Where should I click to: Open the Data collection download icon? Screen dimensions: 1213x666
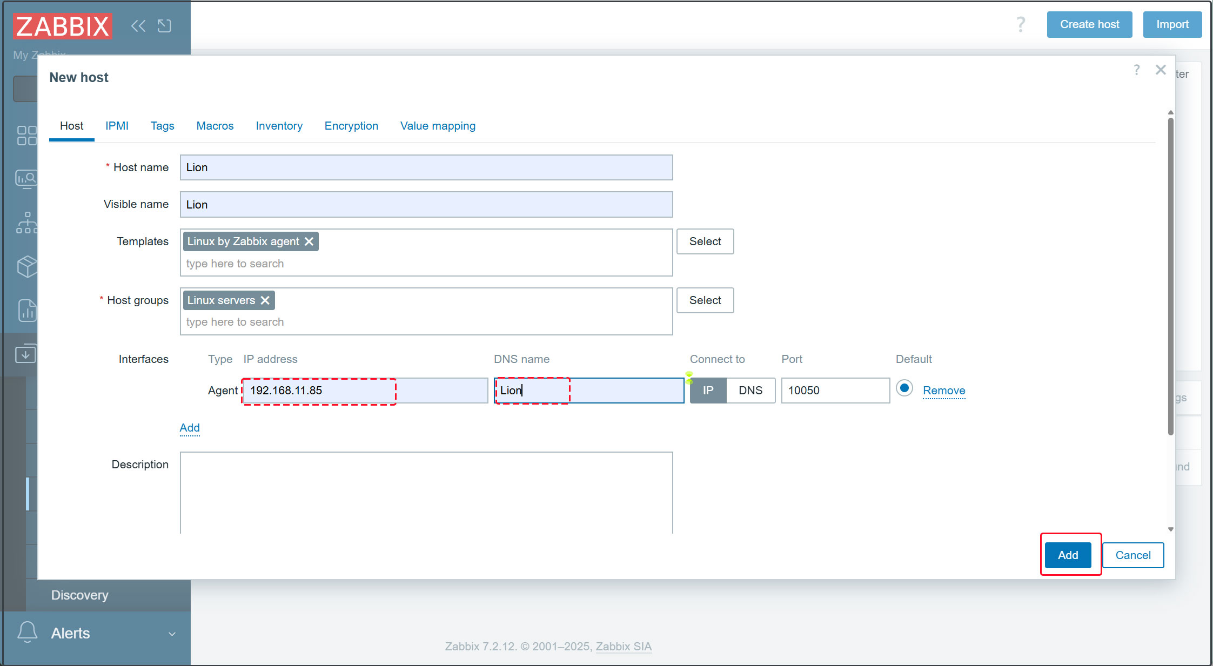pyautogui.click(x=25, y=354)
